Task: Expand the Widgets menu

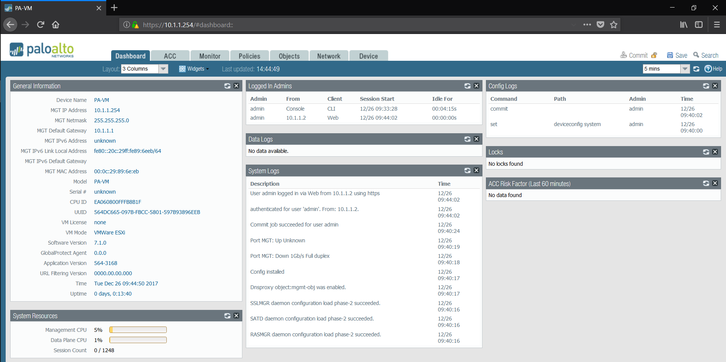Action: pos(194,69)
